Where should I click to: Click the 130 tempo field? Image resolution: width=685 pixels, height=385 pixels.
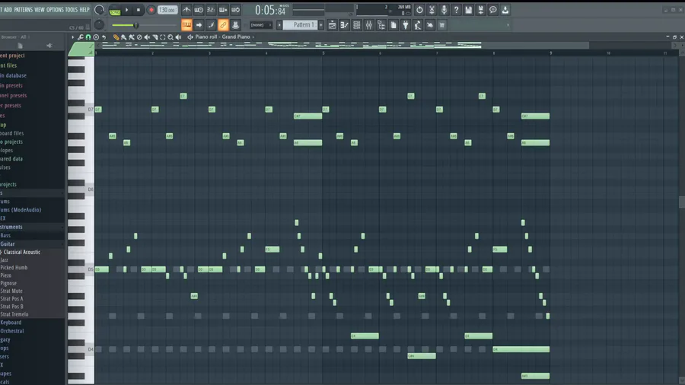[x=167, y=10]
